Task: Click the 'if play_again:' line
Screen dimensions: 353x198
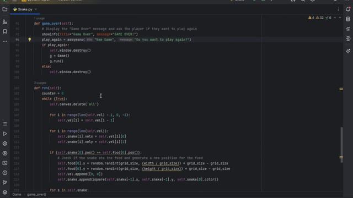Action: (x=55, y=45)
